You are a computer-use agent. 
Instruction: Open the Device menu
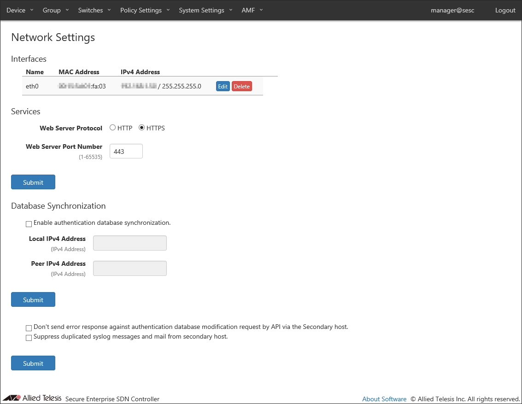[x=20, y=10]
